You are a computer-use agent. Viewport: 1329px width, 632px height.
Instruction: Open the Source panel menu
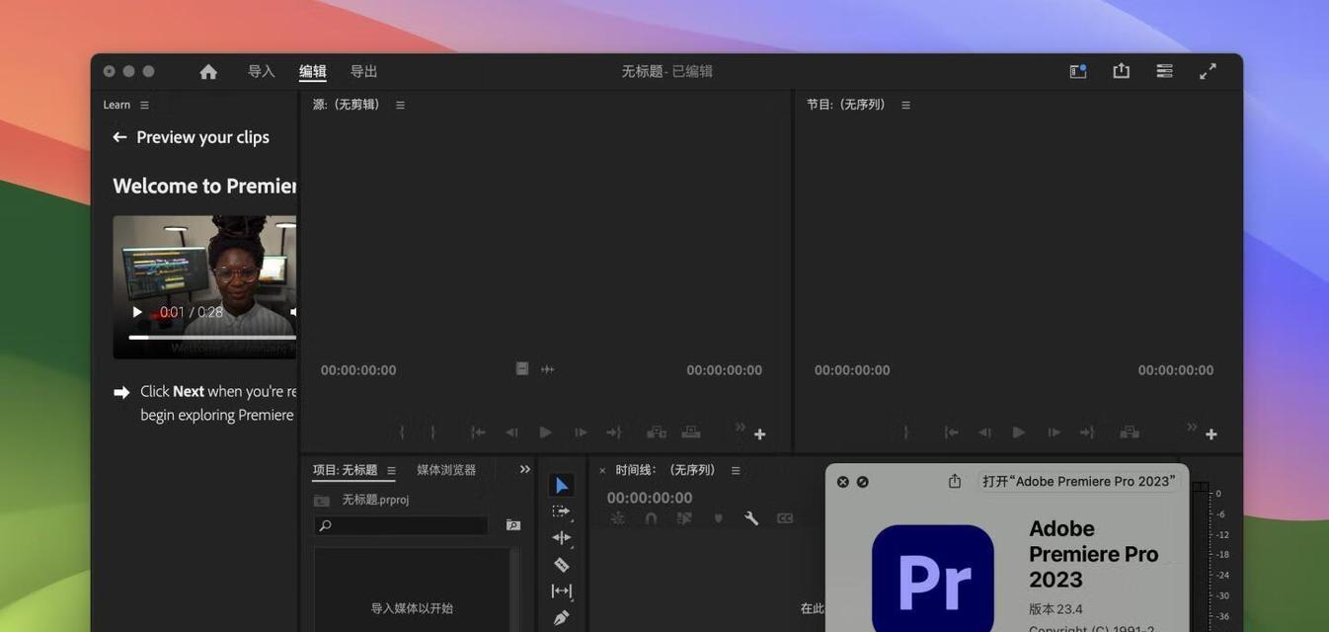click(x=400, y=105)
